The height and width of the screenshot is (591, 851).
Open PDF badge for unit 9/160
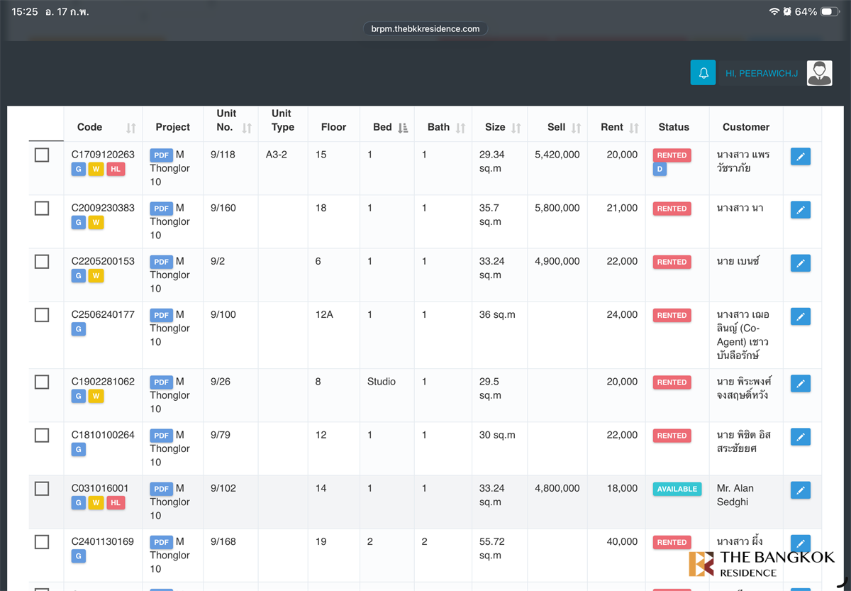161,209
